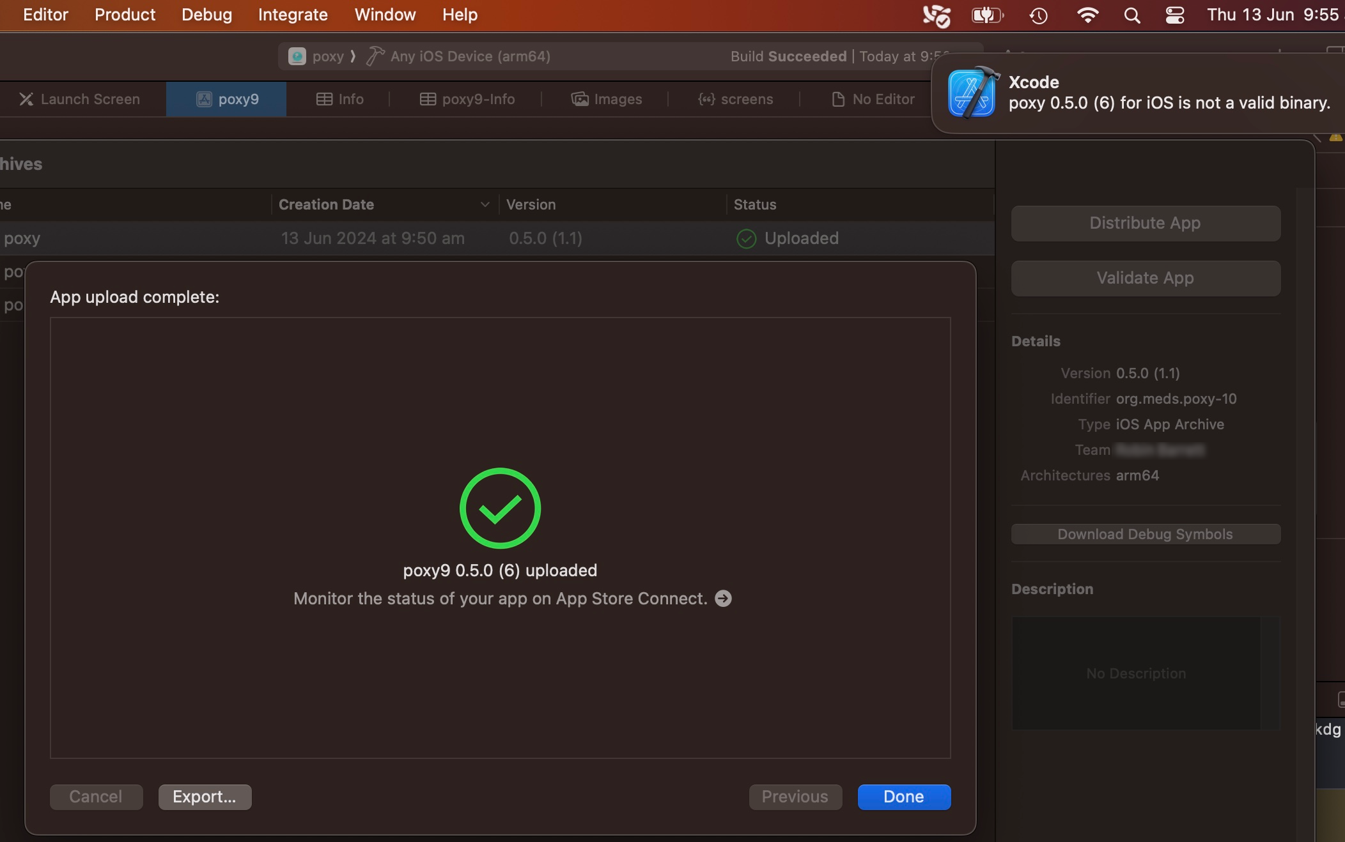Viewport: 1345px width, 842px height.
Task: Click the App Store Connect arrow icon
Action: (723, 599)
